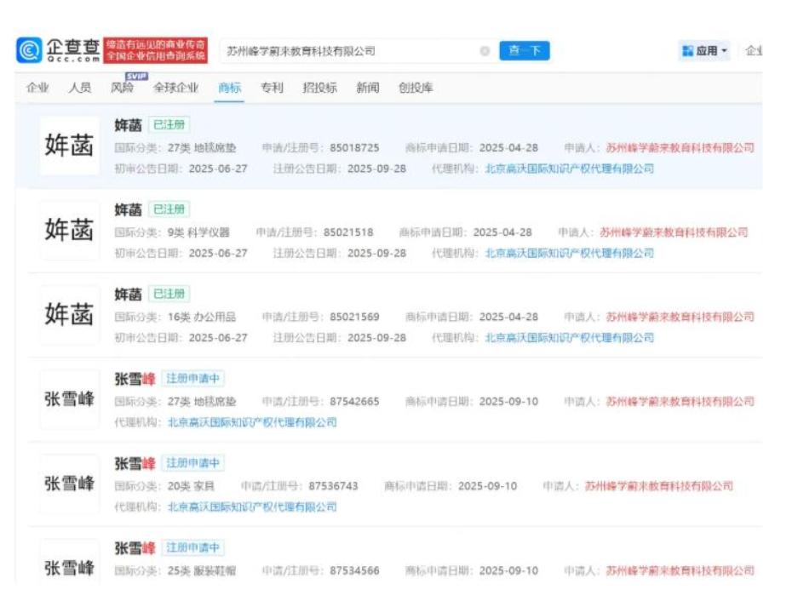This screenshot has width=798, height=601.
Task: Open the 张雪峰 title of application 87542665
Action: pyautogui.click(x=135, y=380)
